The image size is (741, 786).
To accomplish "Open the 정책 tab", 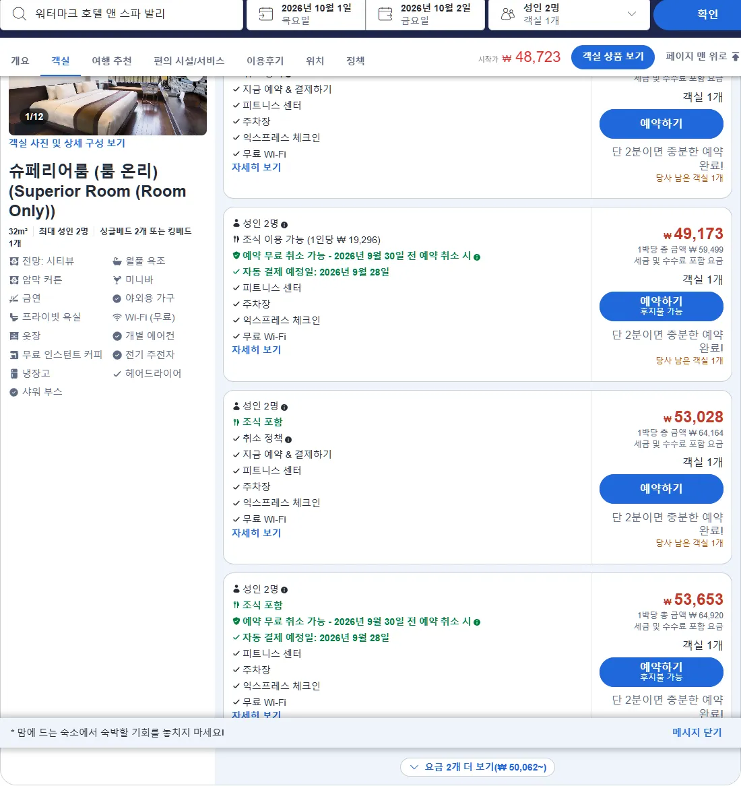I will 355,61.
